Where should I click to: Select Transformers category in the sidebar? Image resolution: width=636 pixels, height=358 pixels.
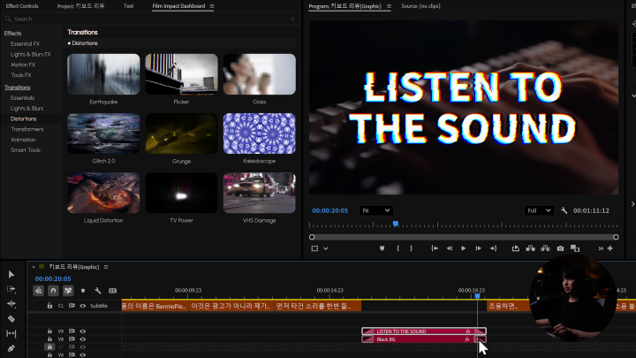[26, 129]
